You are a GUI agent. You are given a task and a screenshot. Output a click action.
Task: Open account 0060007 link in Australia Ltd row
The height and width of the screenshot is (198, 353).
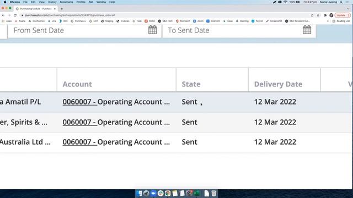(x=79, y=142)
